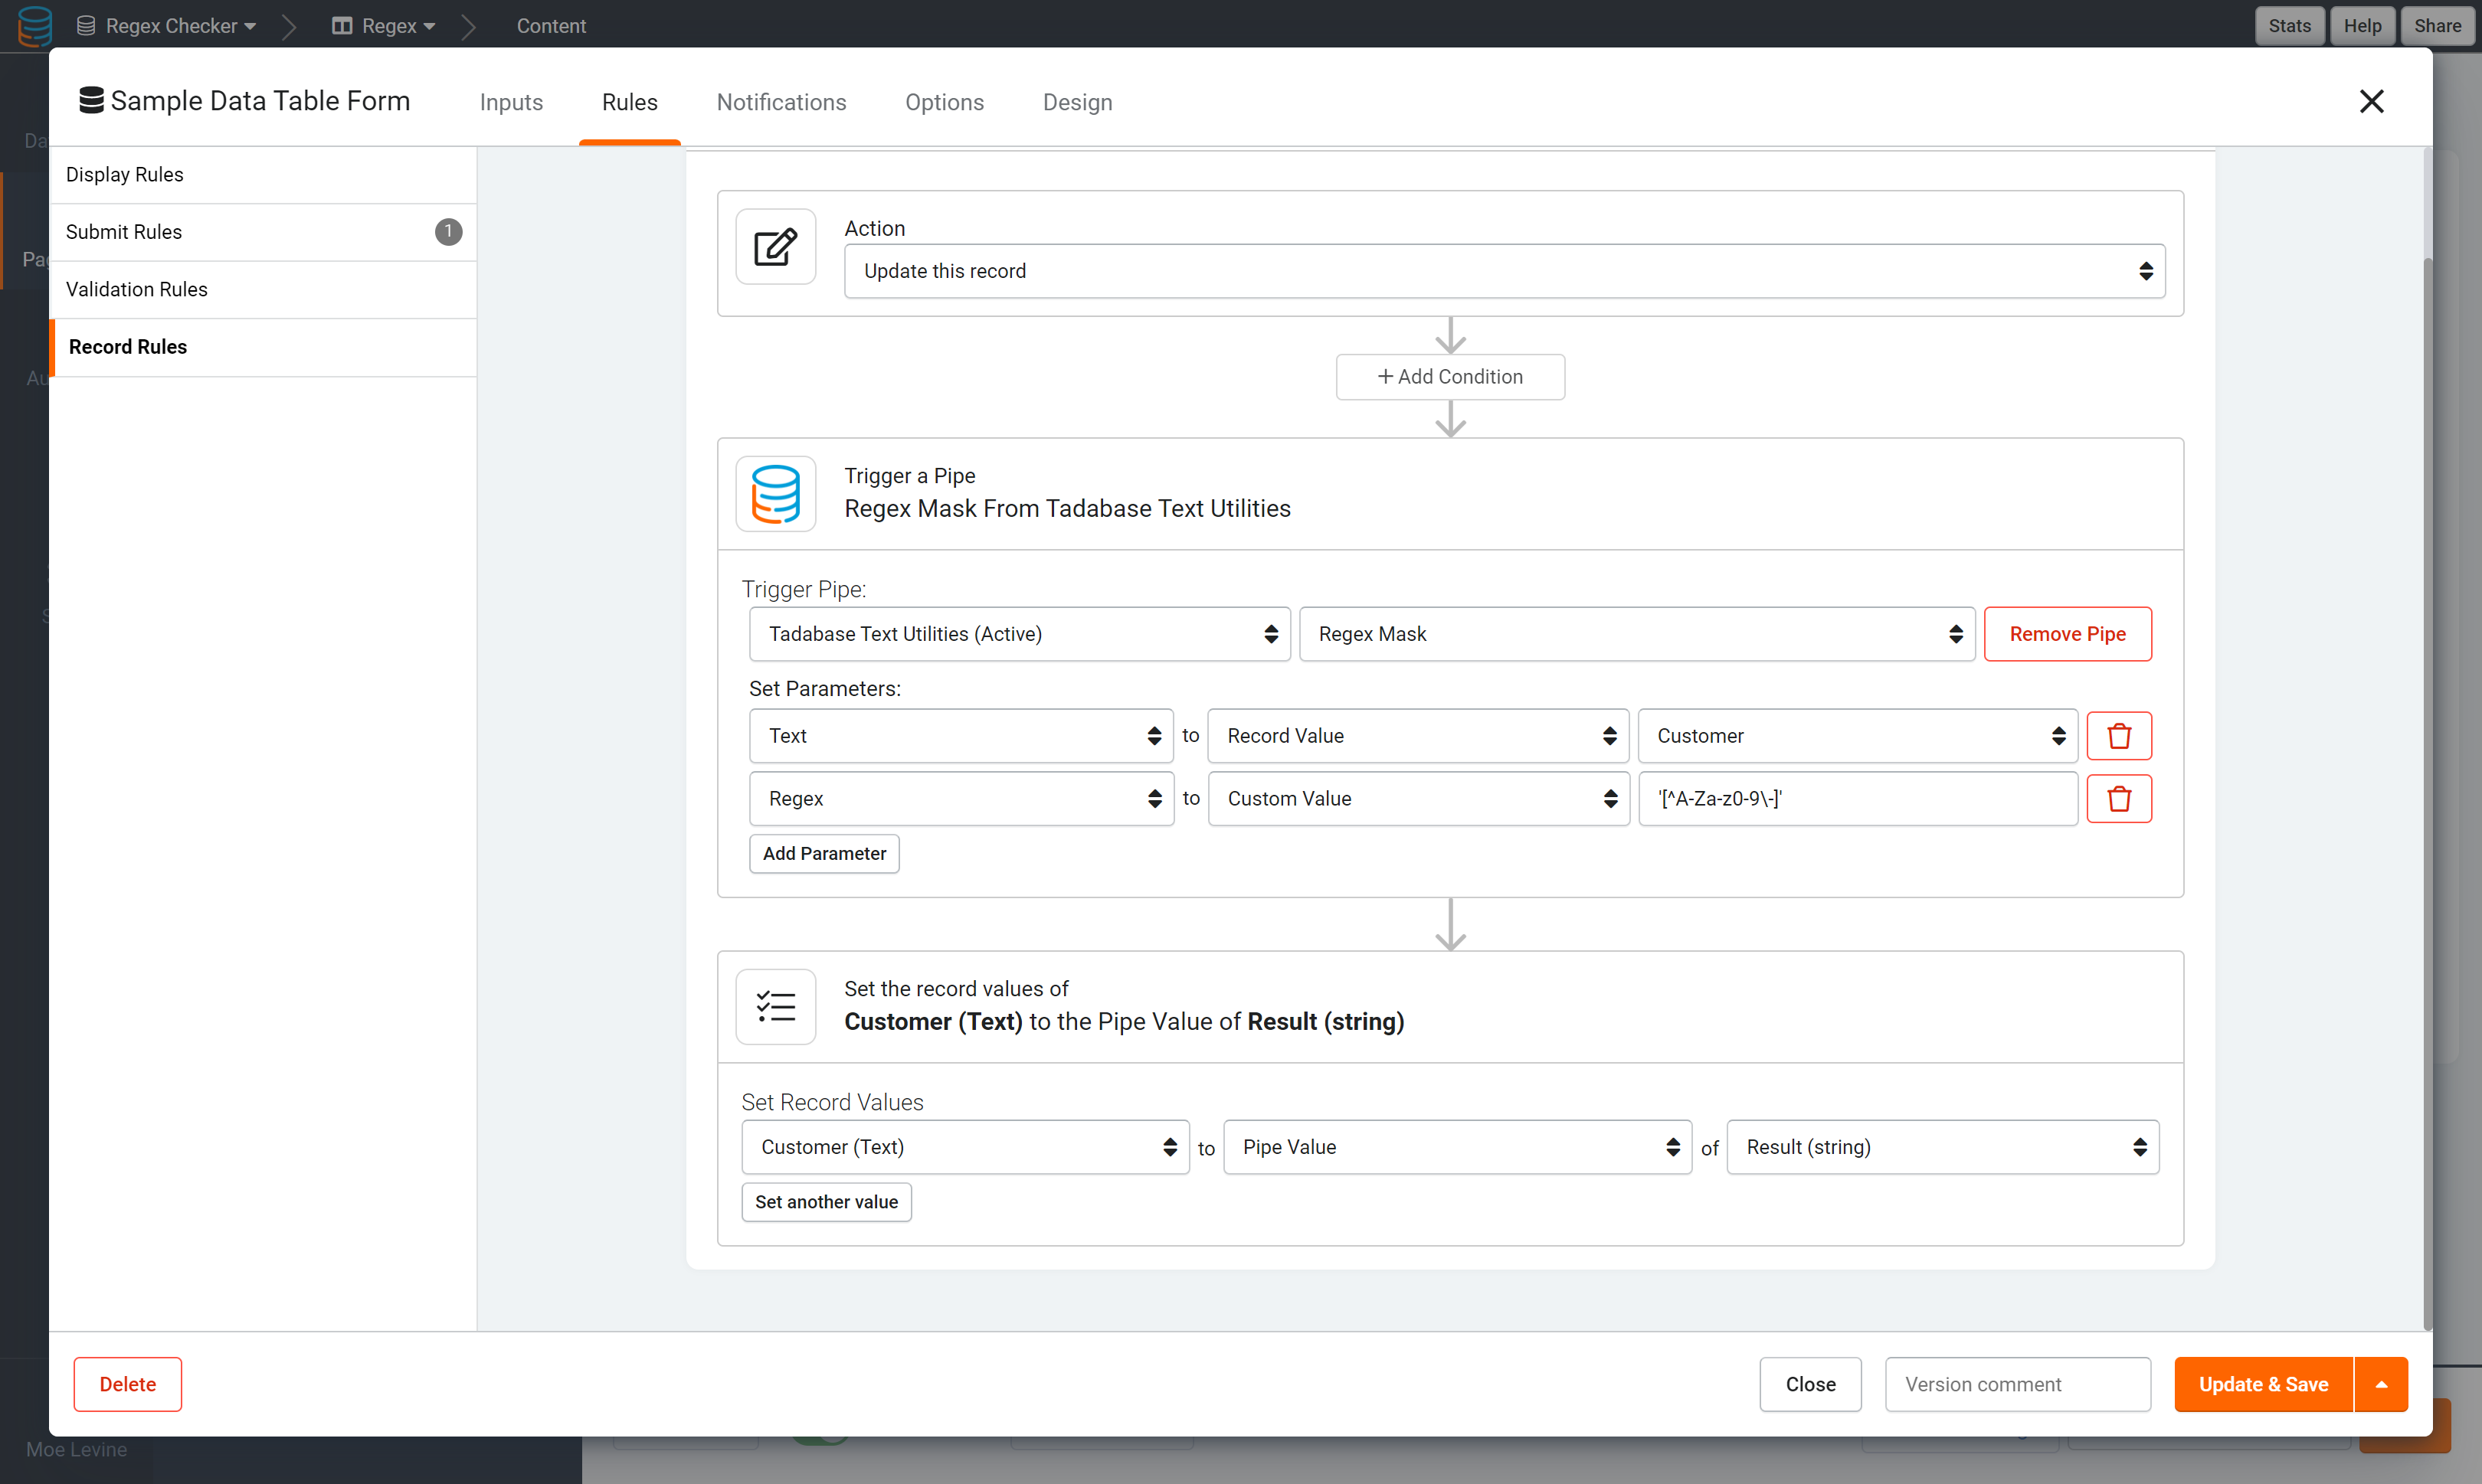
Task: Click the Result string pipe value dropdown
Action: click(1940, 1146)
